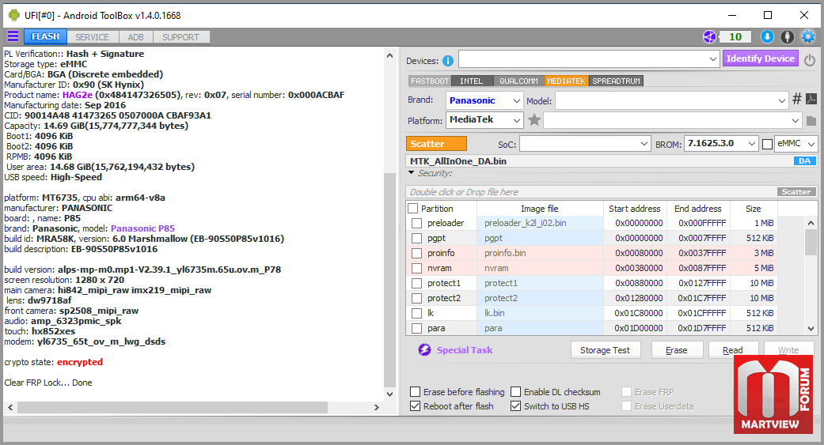Tick the preloader partition checkbox
Screen dimensions: 824x445
(416, 223)
